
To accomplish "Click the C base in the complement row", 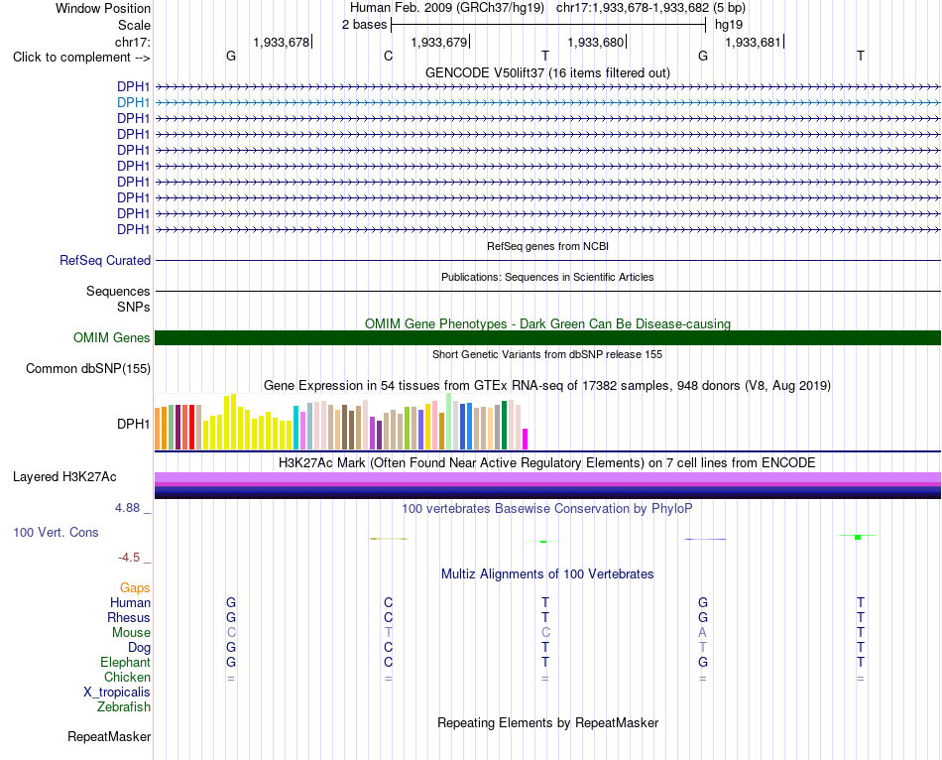I will tap(388, 56).
